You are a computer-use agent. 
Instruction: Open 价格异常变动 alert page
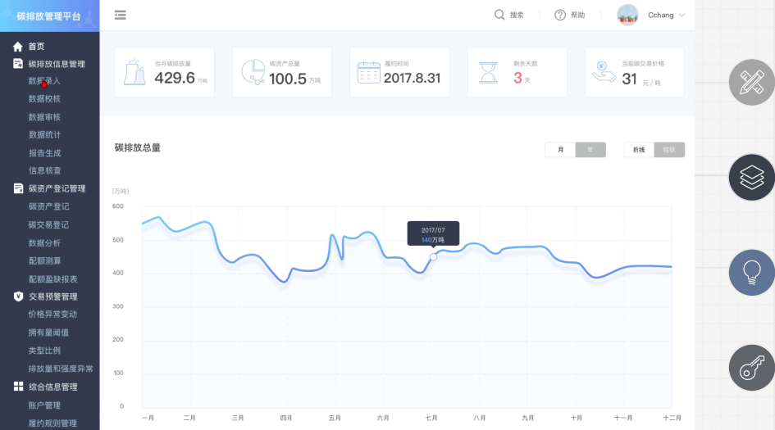point(52,314)
